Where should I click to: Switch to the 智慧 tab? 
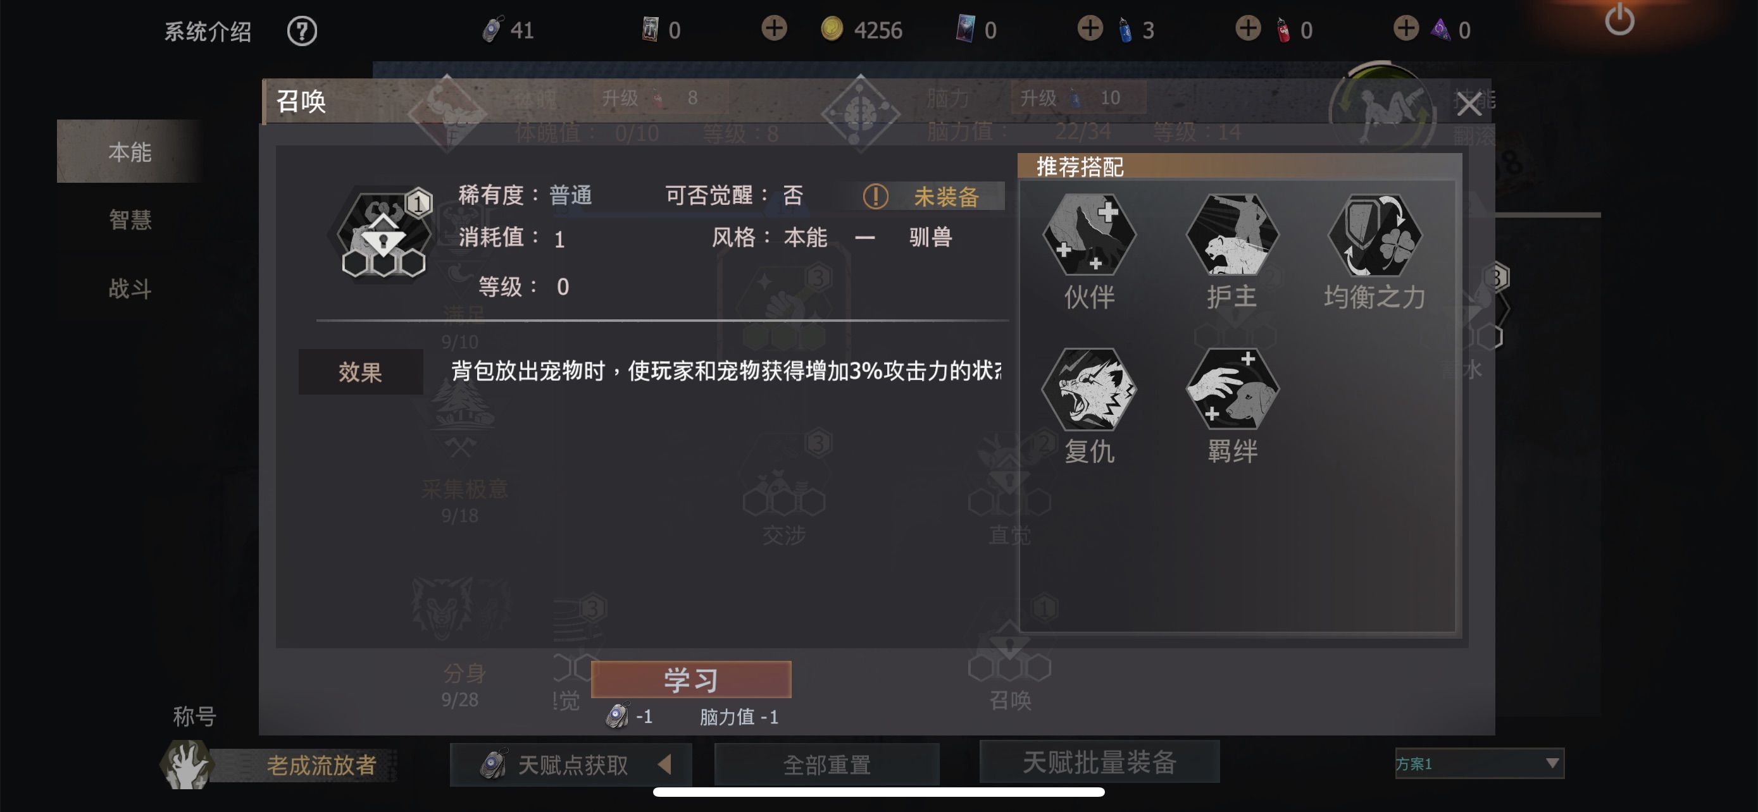coord(130,219)
